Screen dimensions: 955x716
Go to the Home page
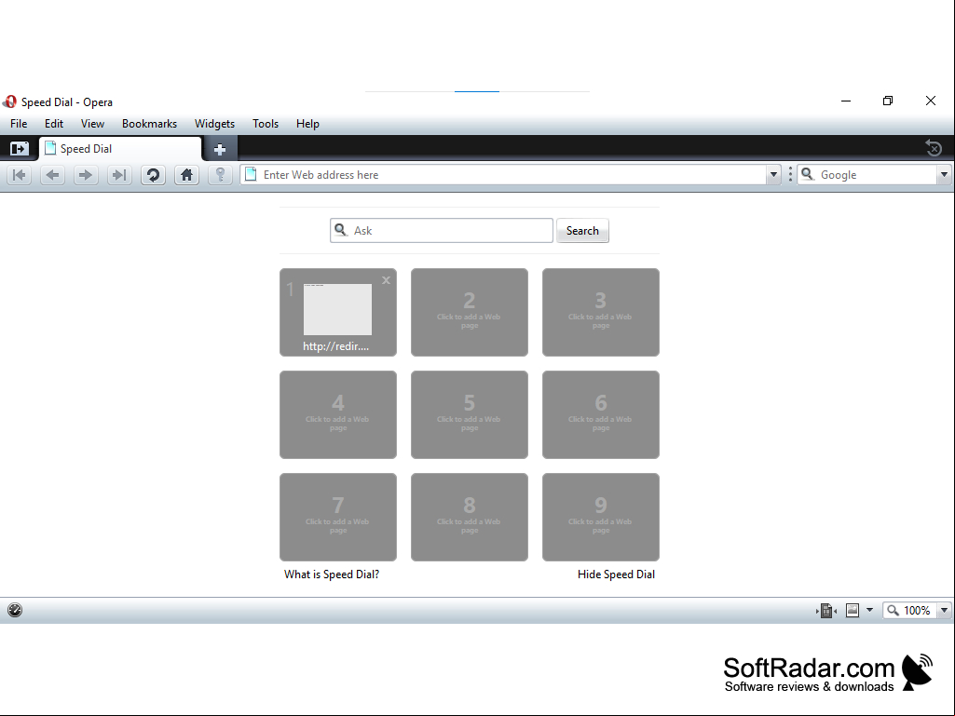pyautogui.click(x=186, y=175)
